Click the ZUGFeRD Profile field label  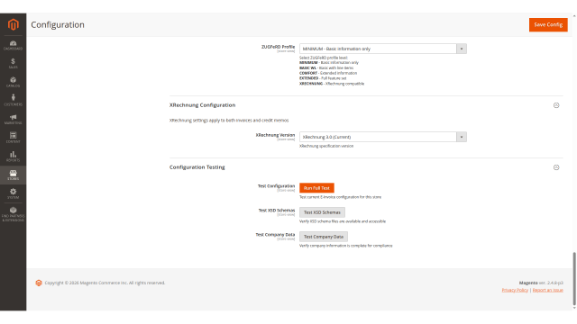[x=278, y=47]
